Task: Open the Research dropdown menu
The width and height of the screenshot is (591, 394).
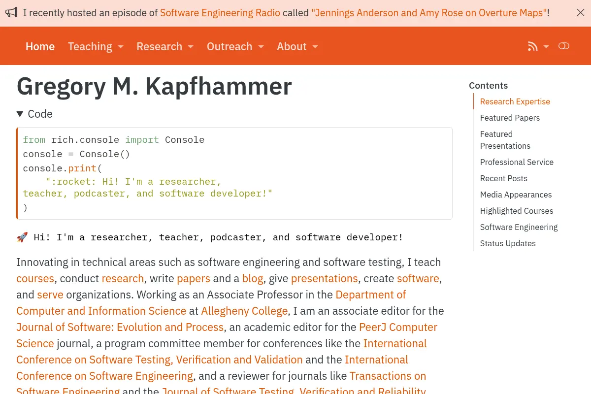Action: (x=165, y=46)
